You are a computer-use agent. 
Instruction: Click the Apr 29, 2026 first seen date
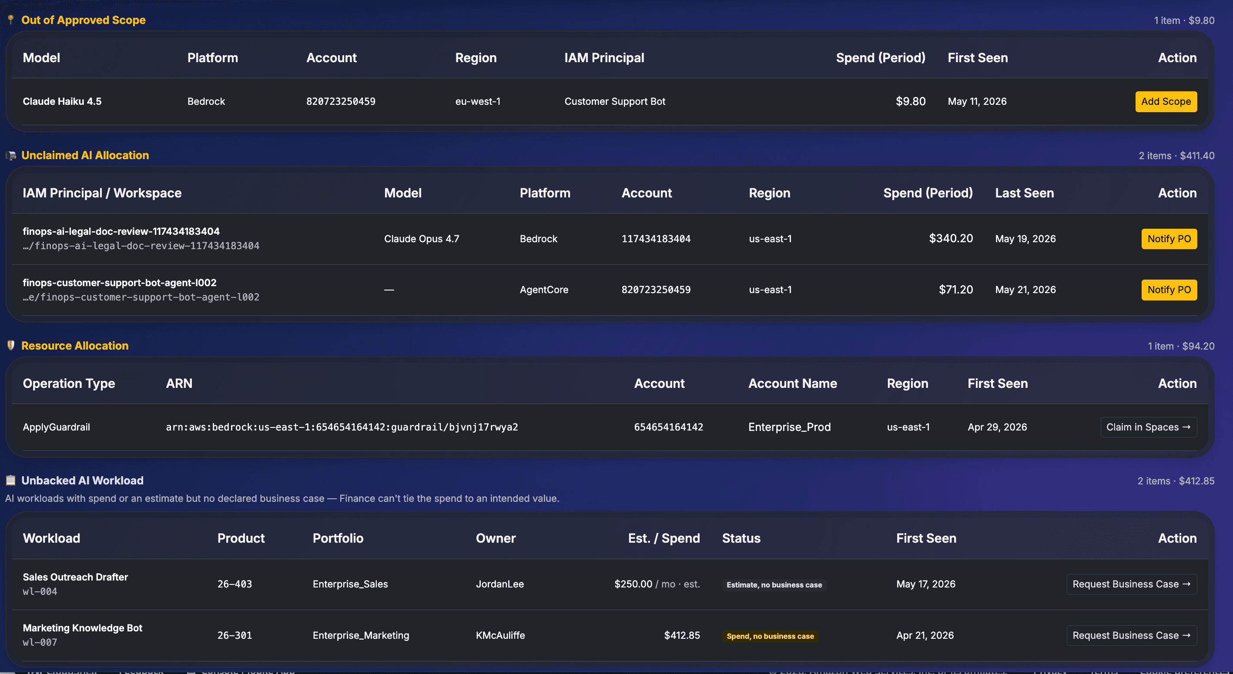pos(997,427)
